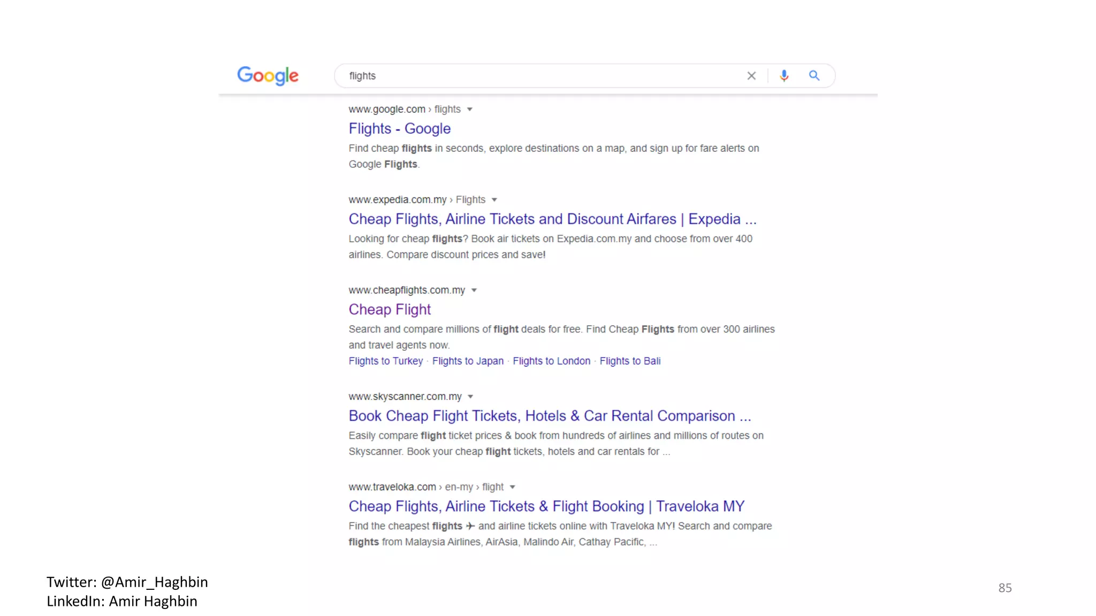
Task: Click the microphone voice search icon
Action: (x=784, y=76)
